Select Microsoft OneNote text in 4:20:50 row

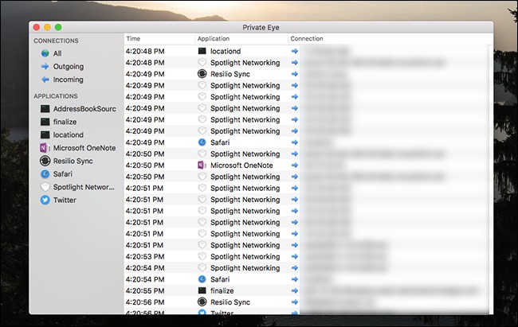click(241, 165)
